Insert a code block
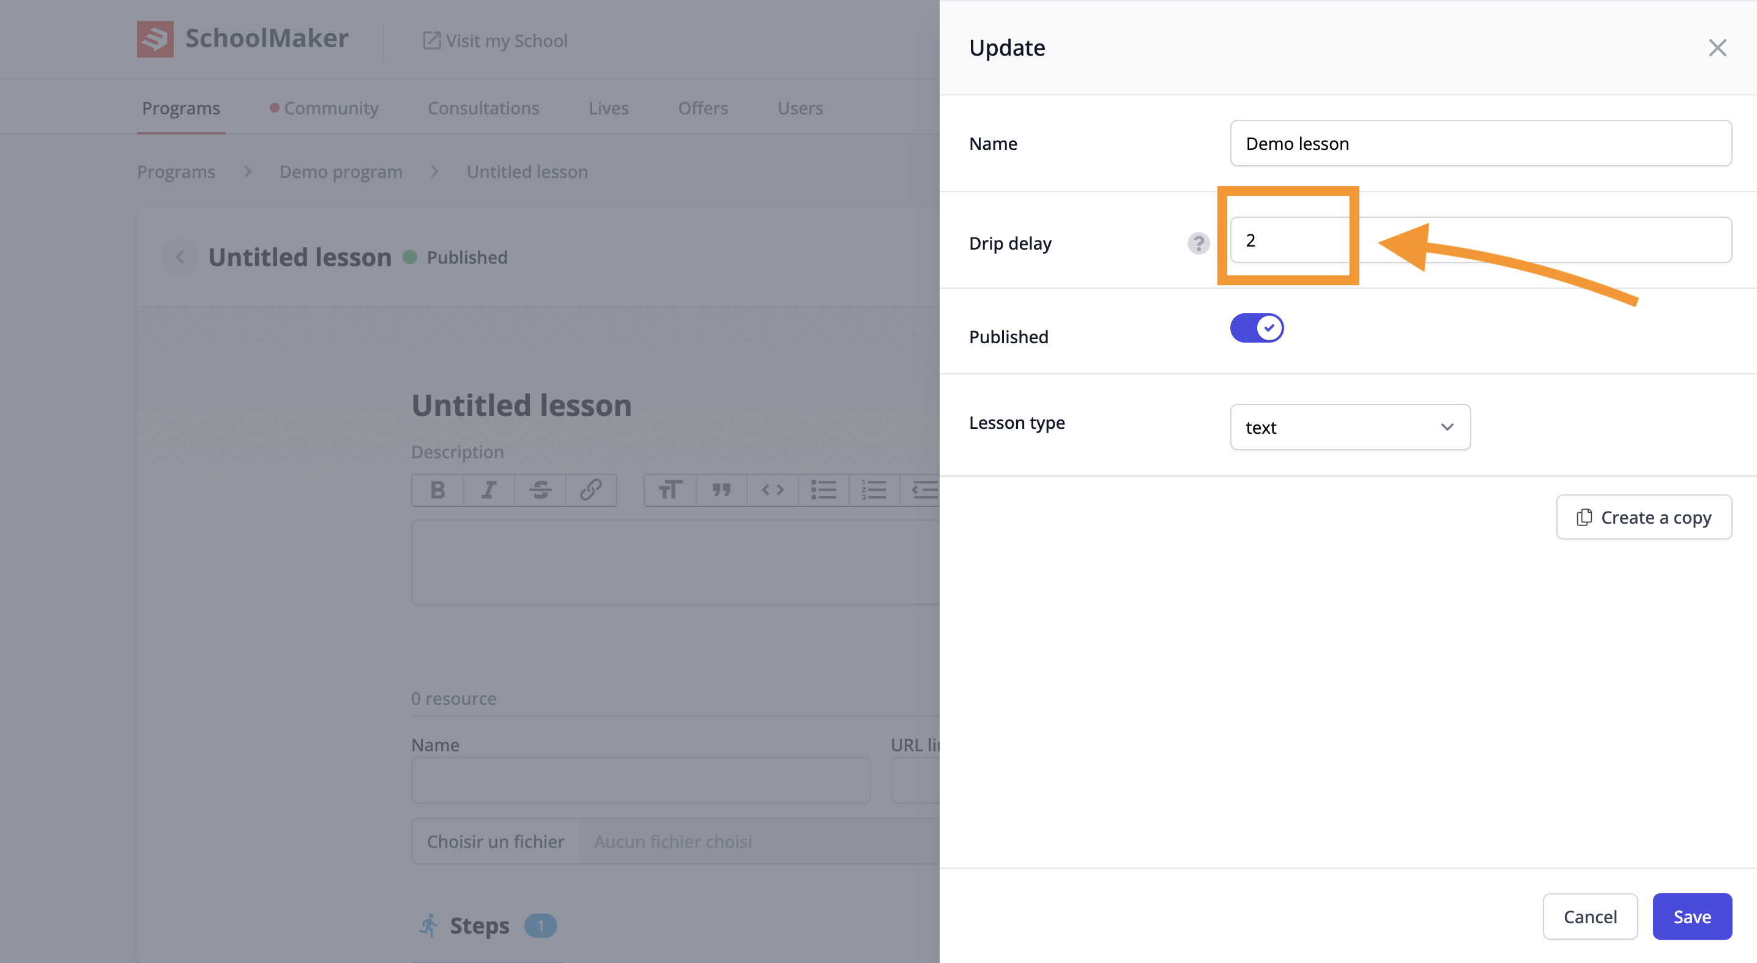Image resolution: width=1757 pixels, height=963 pixels. tap(772, 489)
